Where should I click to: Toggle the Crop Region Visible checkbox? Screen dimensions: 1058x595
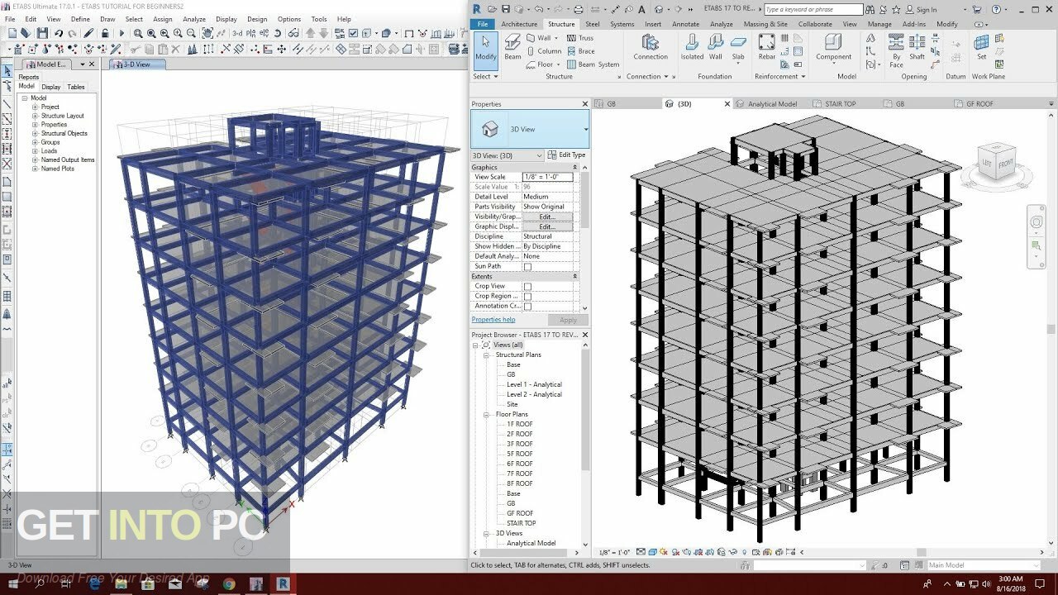[x=527, y=297]
